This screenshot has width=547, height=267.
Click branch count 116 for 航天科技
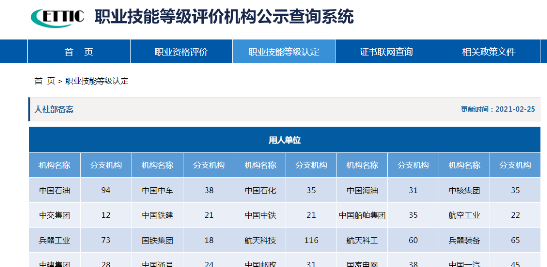(x=311, y=240)
